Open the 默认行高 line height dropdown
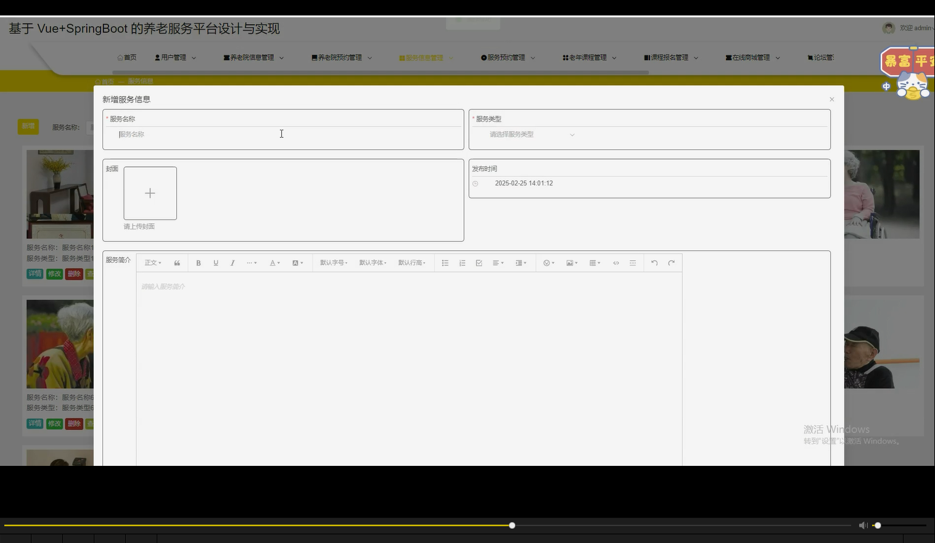The height and width of the screenshot is (543, 935). click(411, 263)
